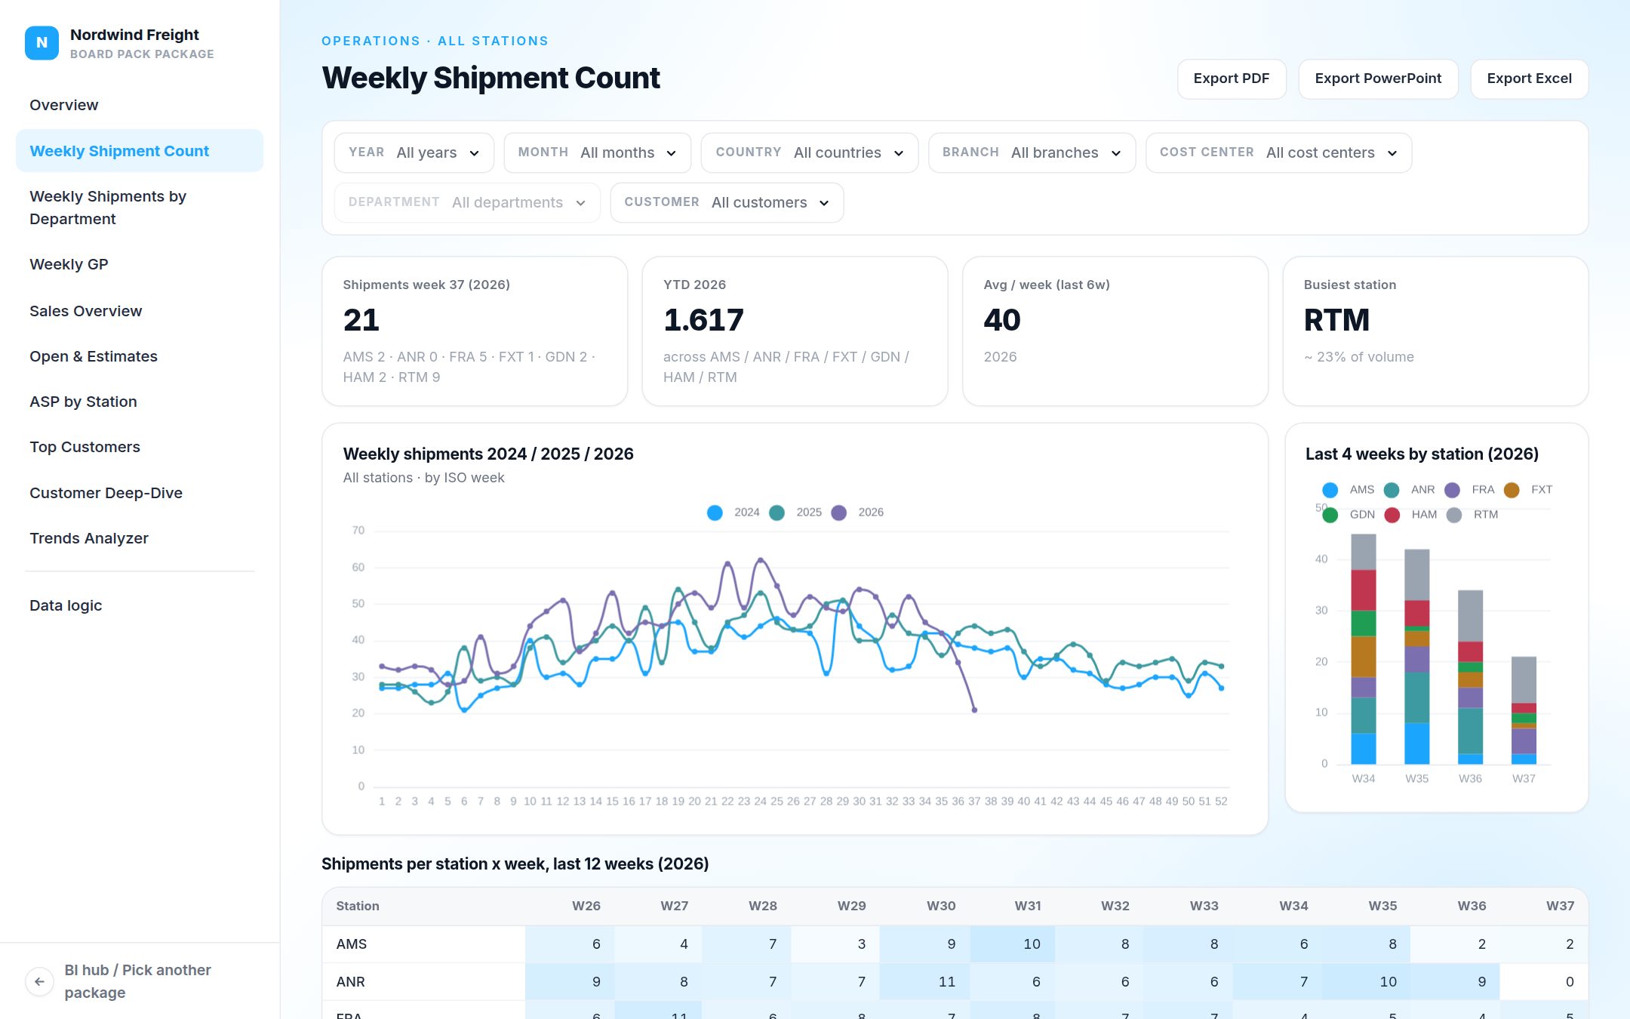The width and height of the screenshot is (1630, 1019).
Task: Click the W35 stacked bar
Action: (x=1416, y=657)
